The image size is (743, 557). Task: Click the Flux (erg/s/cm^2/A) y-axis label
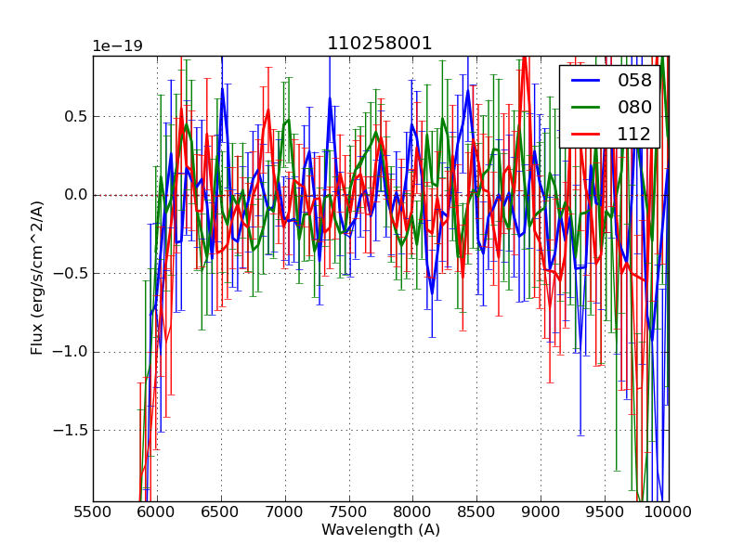point(37,278)
